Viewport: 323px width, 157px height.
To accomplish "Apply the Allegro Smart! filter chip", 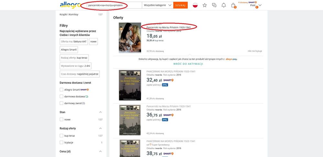I will 69,50.
